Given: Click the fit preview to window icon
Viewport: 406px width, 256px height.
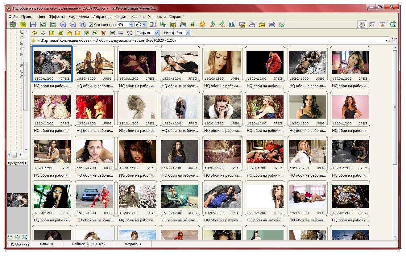Looking at the screenshot, I should [x=18, y=237].
